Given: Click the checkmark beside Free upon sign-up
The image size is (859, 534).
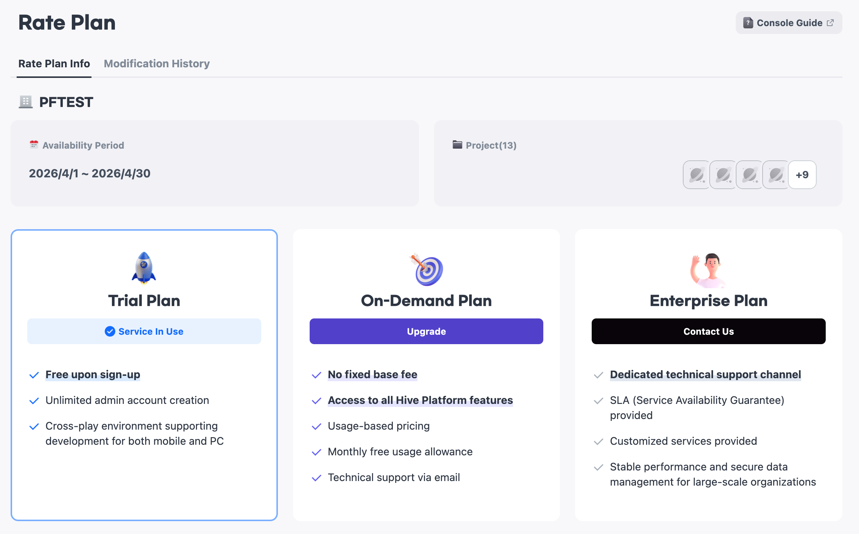Looking at the screenshot, I should [34, 375].
